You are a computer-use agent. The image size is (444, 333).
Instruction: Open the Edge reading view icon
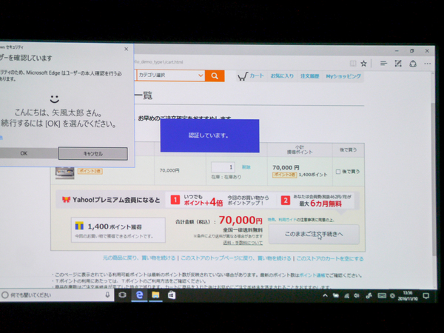[353, 64]
